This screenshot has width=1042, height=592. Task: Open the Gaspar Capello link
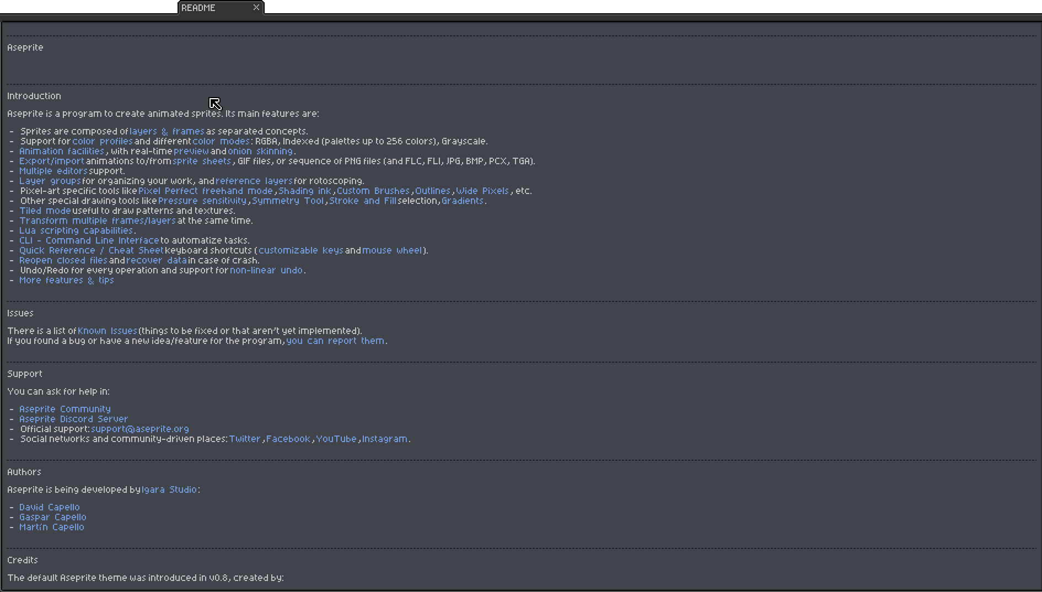click(x=53, y=517)
